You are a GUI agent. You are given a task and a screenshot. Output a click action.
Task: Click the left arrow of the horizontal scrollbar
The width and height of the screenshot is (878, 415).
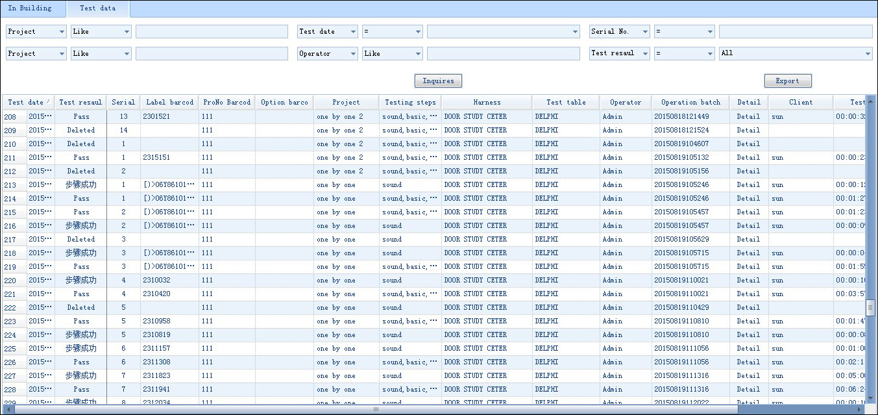pos(8,410)
